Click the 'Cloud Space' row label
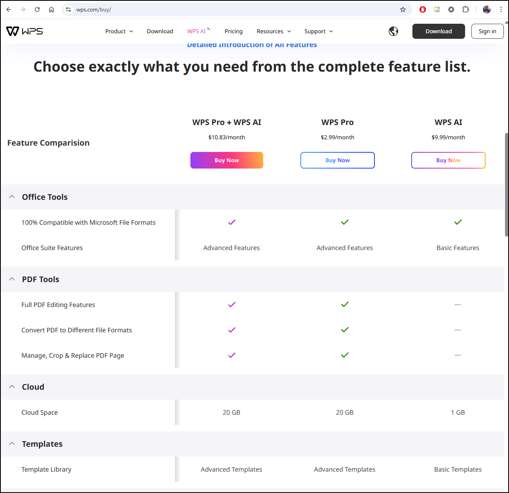Image resolution: width=509 pixels, height=493 pixels. [40, 412]
